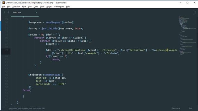Minimize the Sublime Text window
The width and height of the screenshot is (198, 111).
[x=181, y=3]
